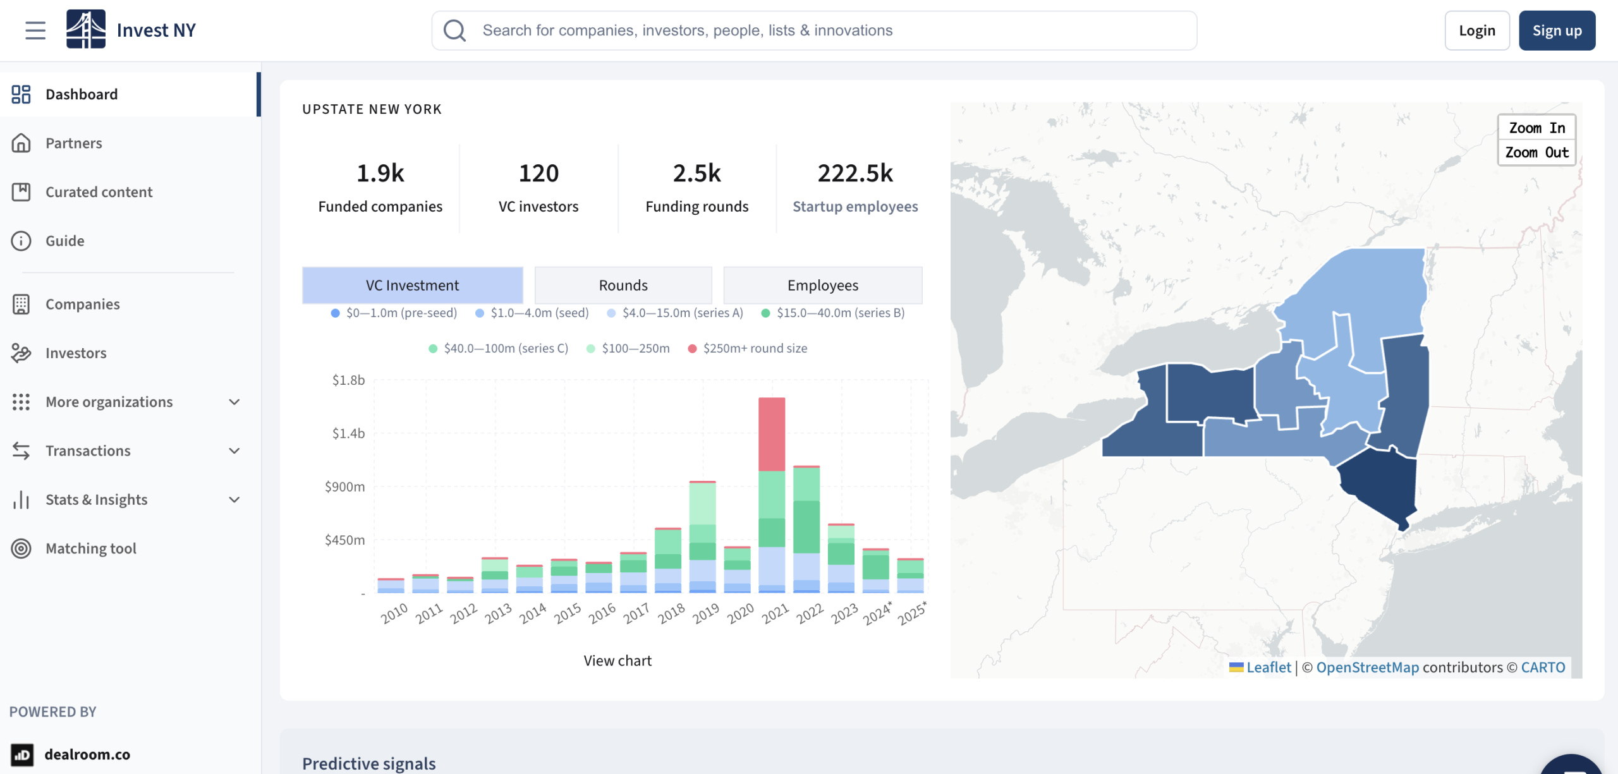Toggle the series B legend entry
The image size is (1618, 774).
833,313
